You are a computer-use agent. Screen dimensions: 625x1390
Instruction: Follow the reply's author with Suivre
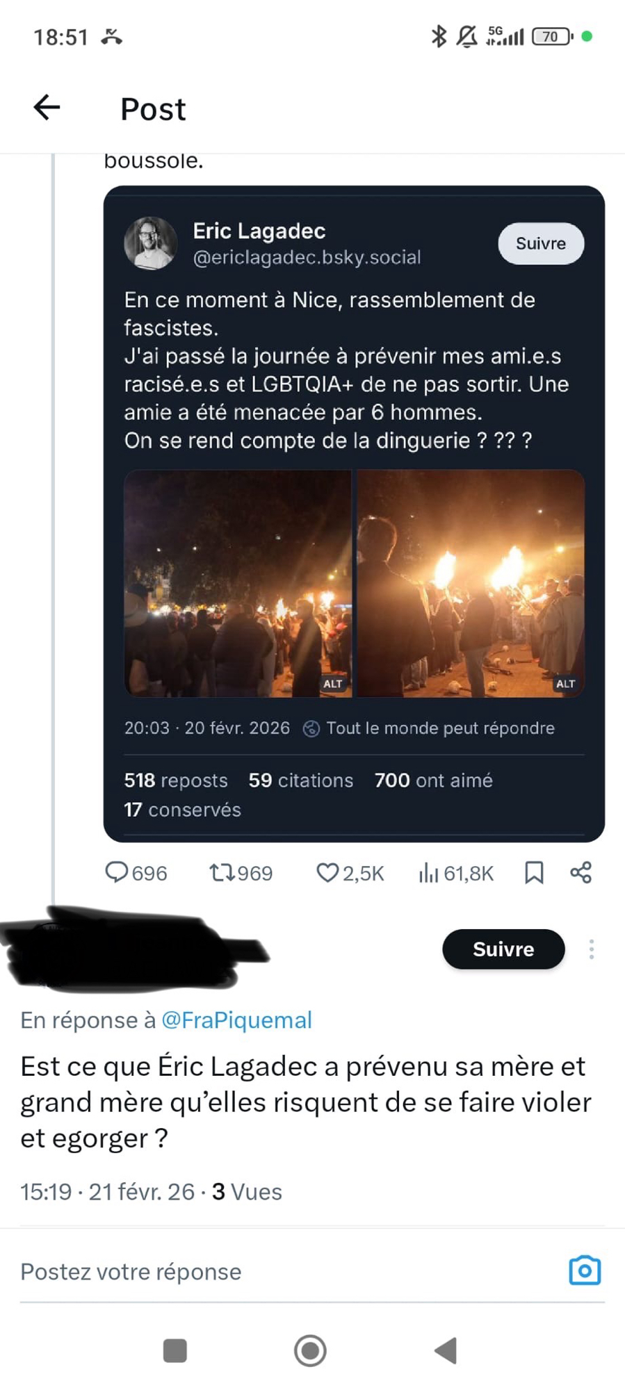503,949
